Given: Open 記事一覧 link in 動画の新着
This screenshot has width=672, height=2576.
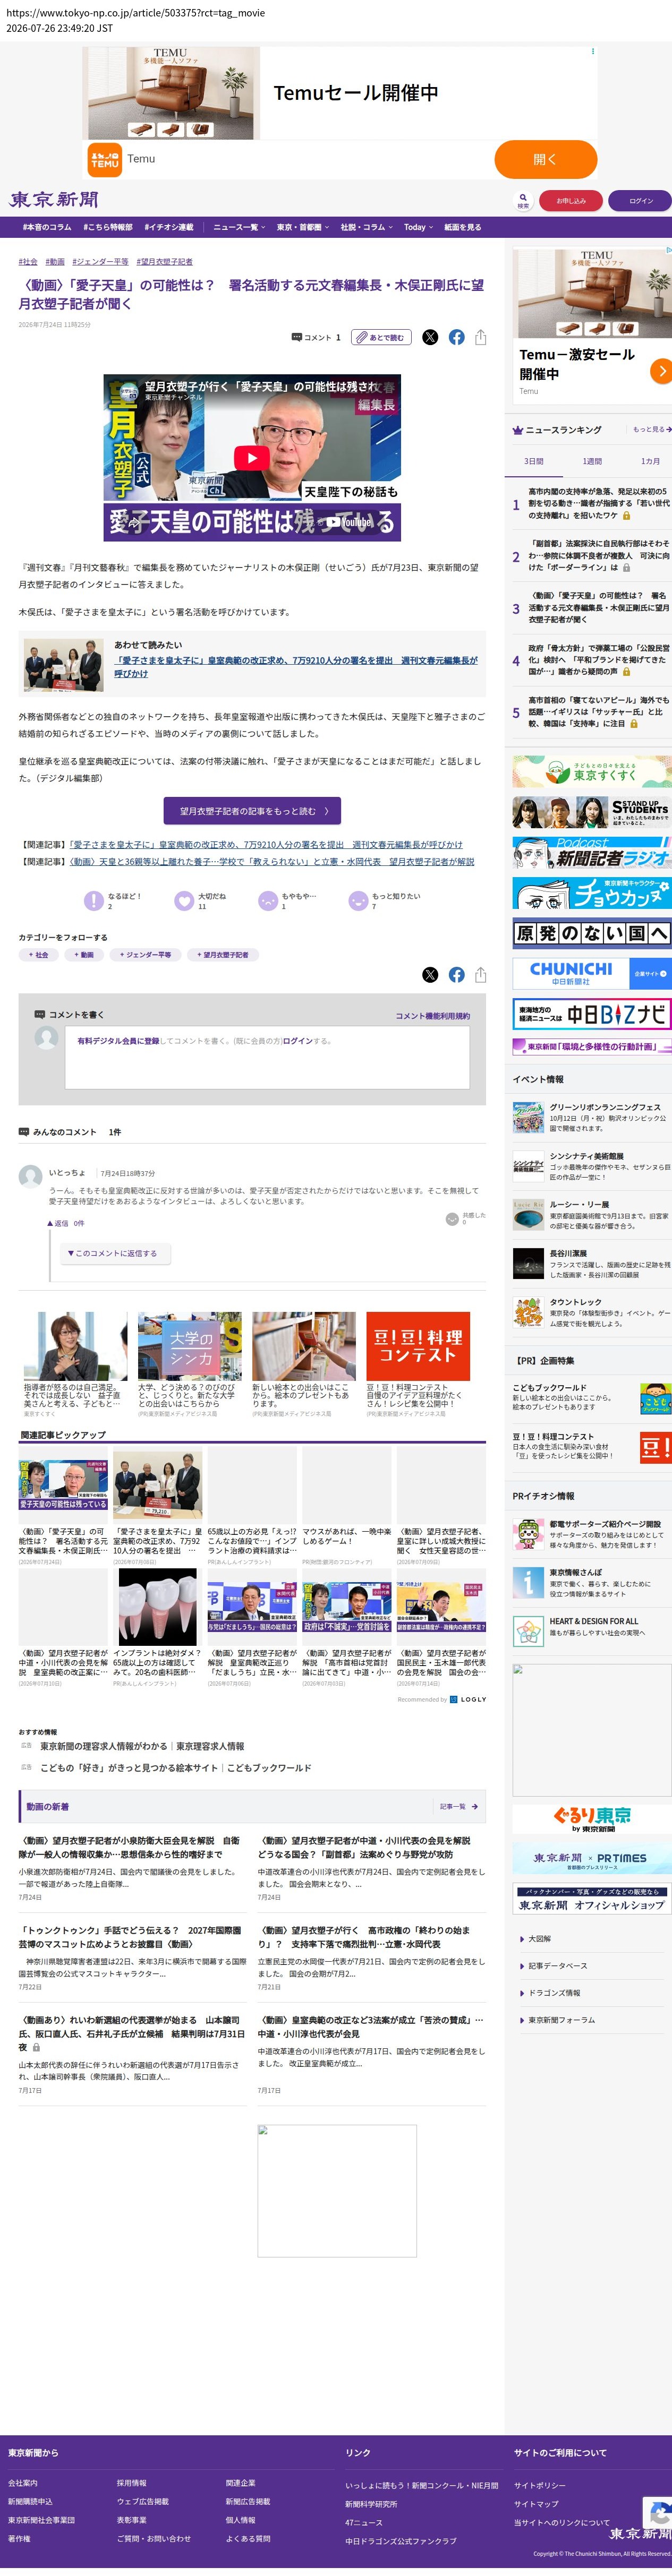Looking at the screenshot, I should [x=458, y=1806].
